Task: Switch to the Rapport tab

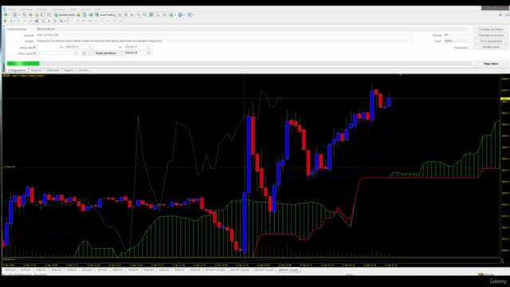Action: coord(69,70)
